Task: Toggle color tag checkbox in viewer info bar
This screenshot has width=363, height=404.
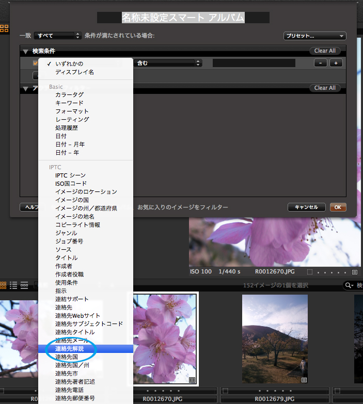Action: tap(310, 271)
